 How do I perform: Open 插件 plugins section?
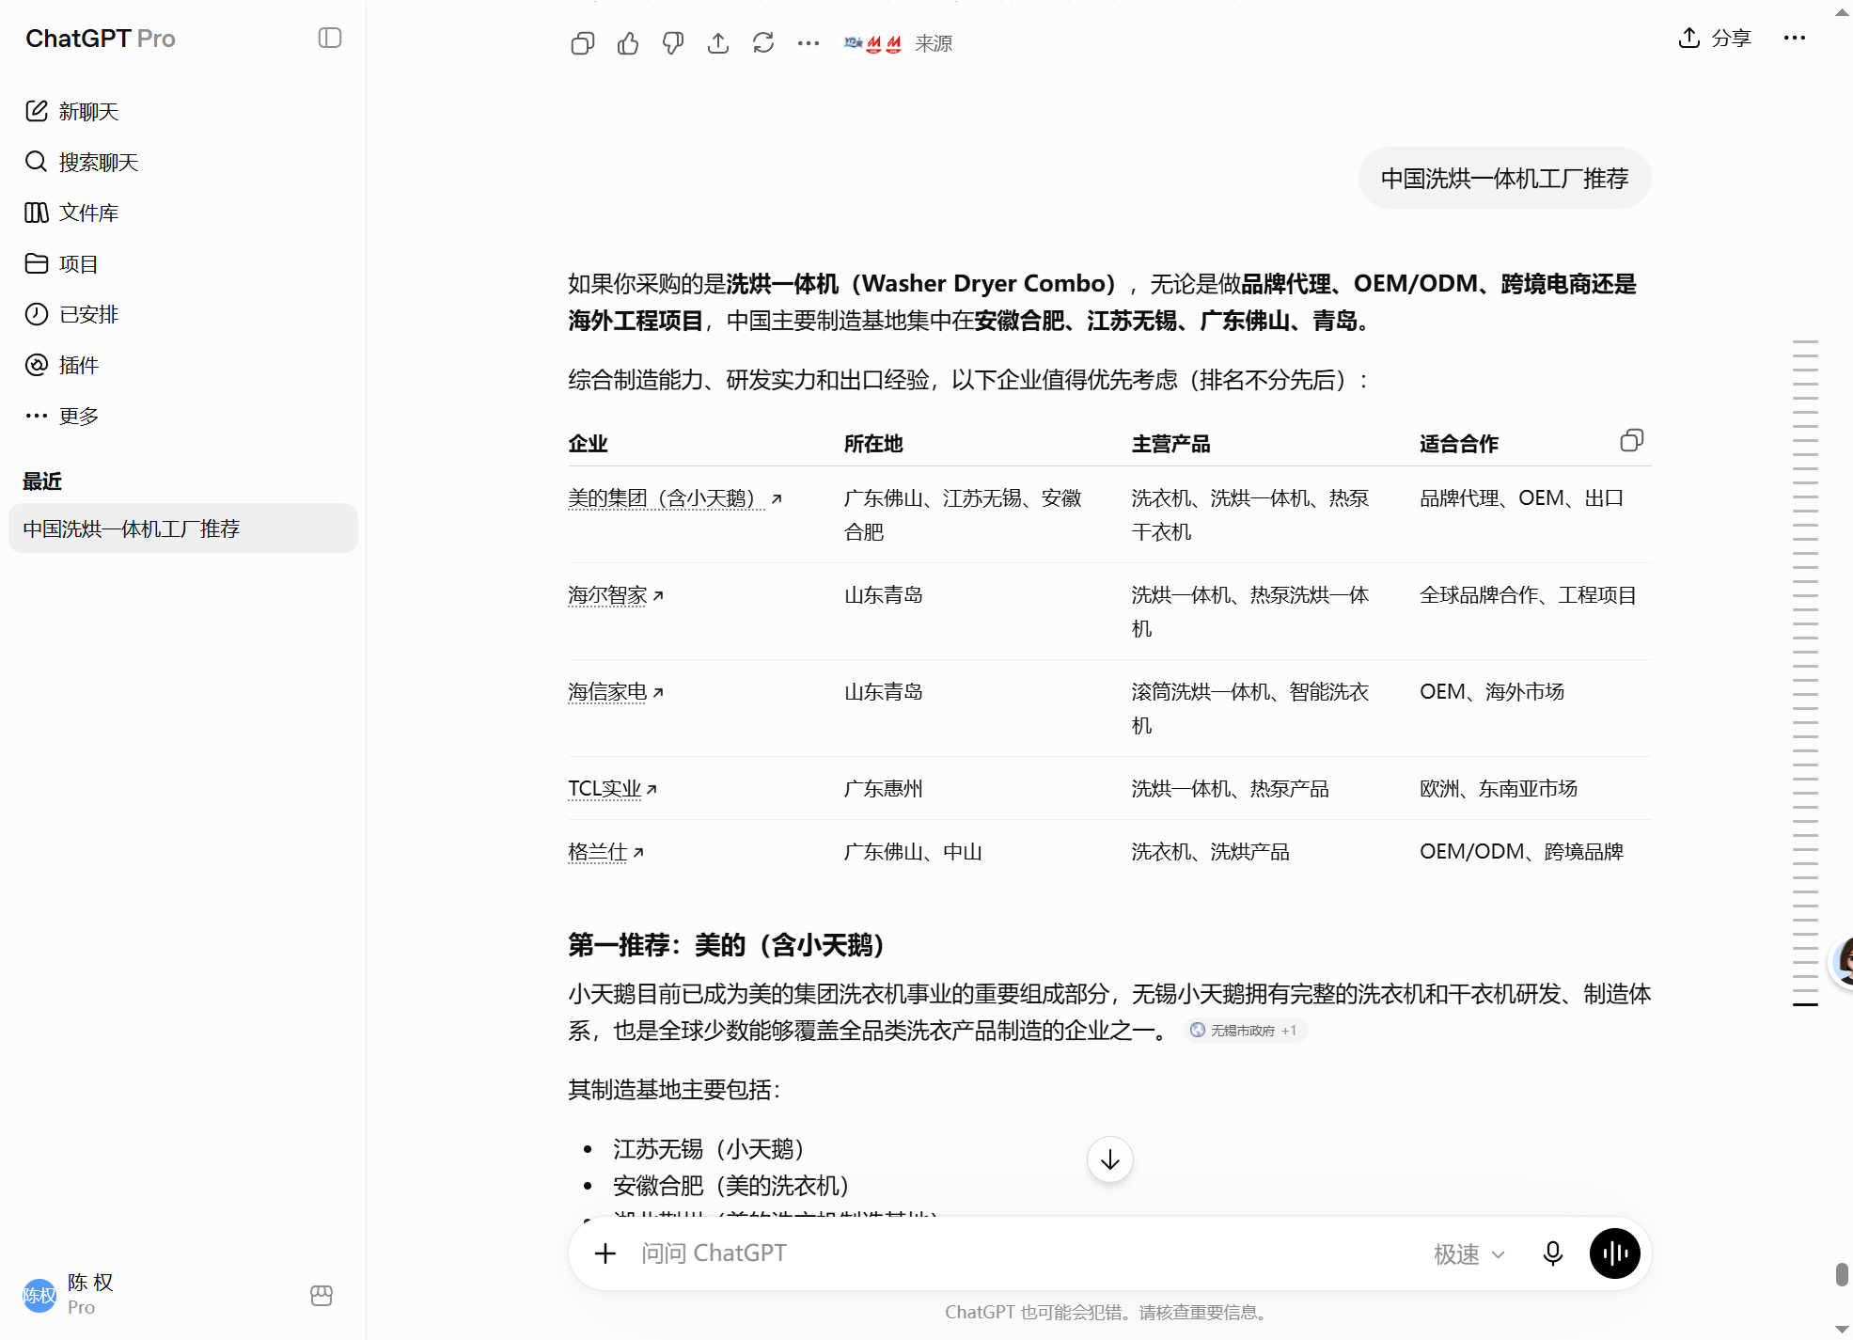[62, 365]
